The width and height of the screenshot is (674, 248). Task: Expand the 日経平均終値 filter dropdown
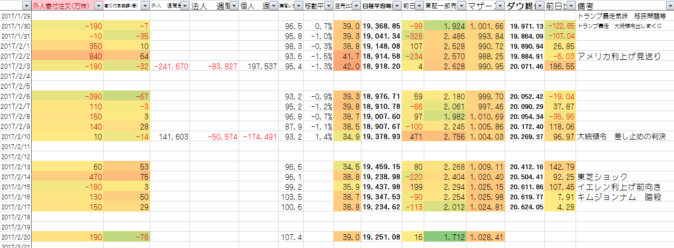396,6
